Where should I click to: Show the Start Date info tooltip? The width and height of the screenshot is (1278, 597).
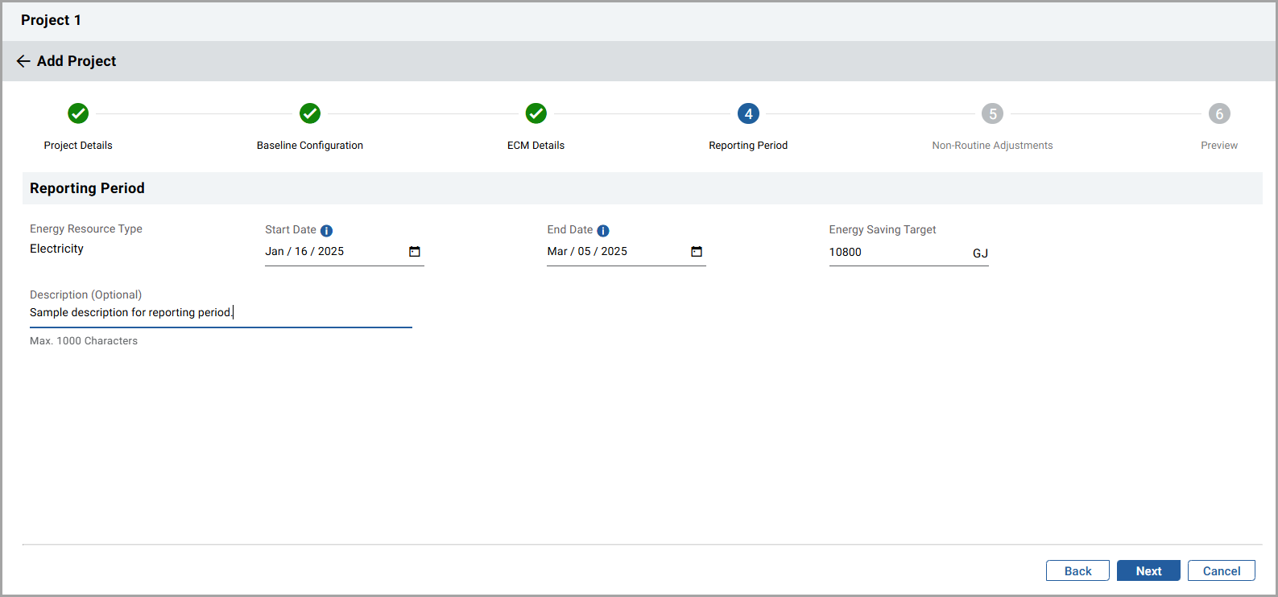tap(326, 231)
